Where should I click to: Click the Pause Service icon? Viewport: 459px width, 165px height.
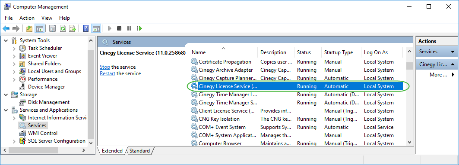point(129,28)
